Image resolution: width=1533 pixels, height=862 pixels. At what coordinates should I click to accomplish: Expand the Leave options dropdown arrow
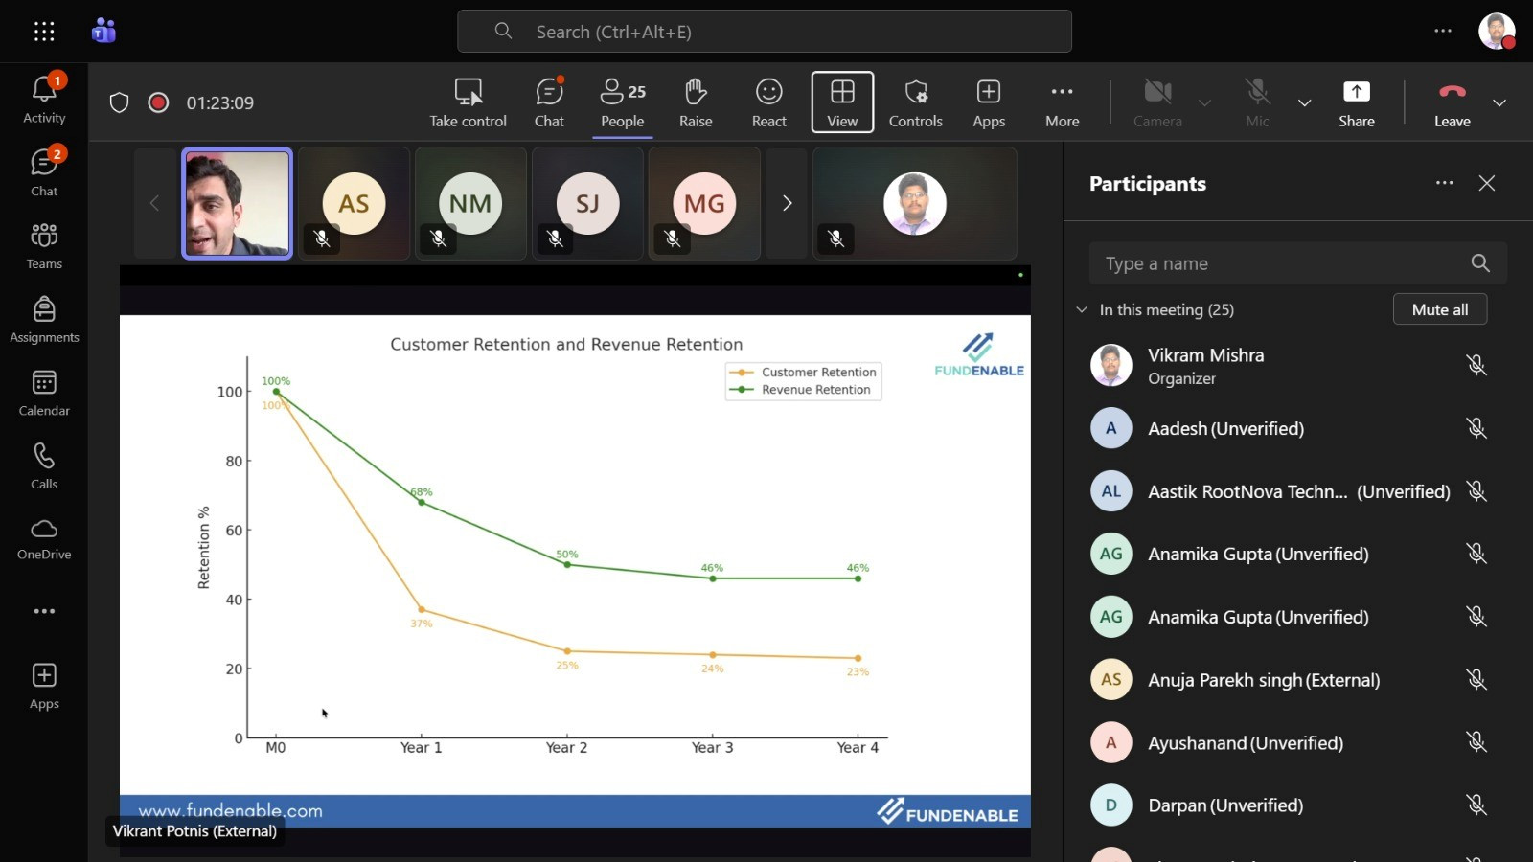[1499, 102]
